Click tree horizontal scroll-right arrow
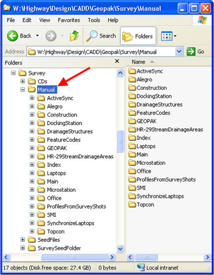 pyautogui.click(x=112, y=257)
